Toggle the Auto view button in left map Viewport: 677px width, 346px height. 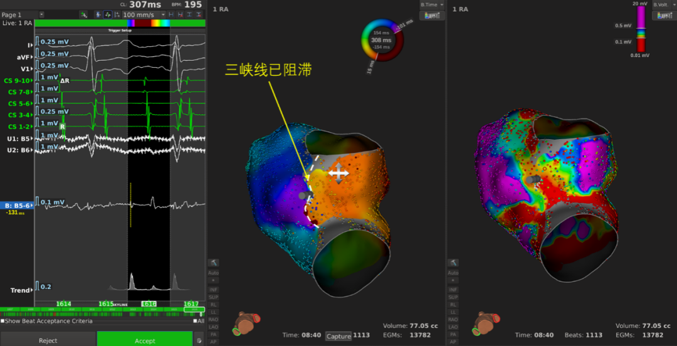213,273
